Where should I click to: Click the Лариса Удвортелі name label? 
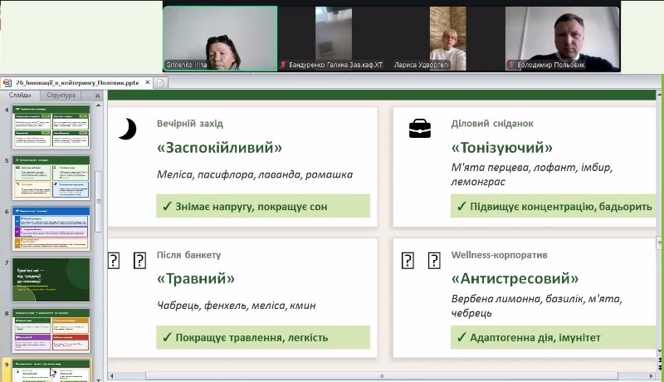(421, 65)
